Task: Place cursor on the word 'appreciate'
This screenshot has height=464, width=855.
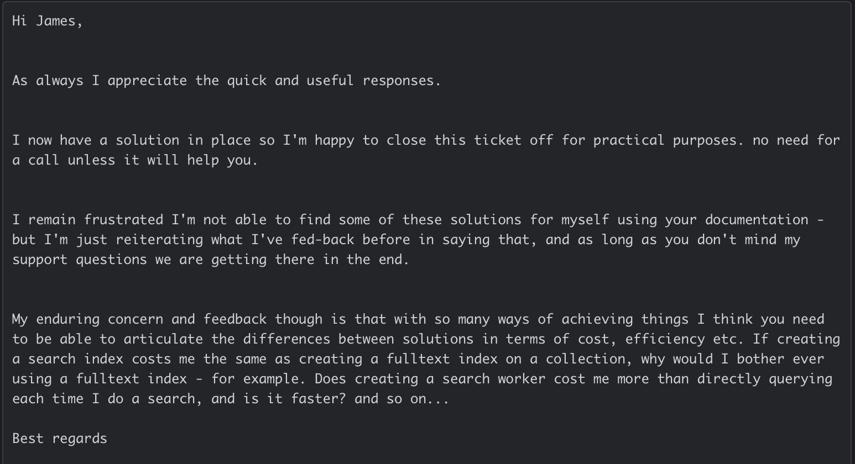Action: pyautogui.click(x=147, y=81)
